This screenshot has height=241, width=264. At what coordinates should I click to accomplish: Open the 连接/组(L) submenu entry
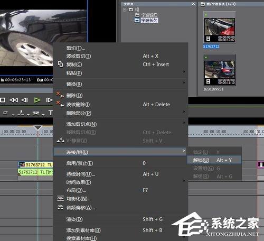point(120,152)
